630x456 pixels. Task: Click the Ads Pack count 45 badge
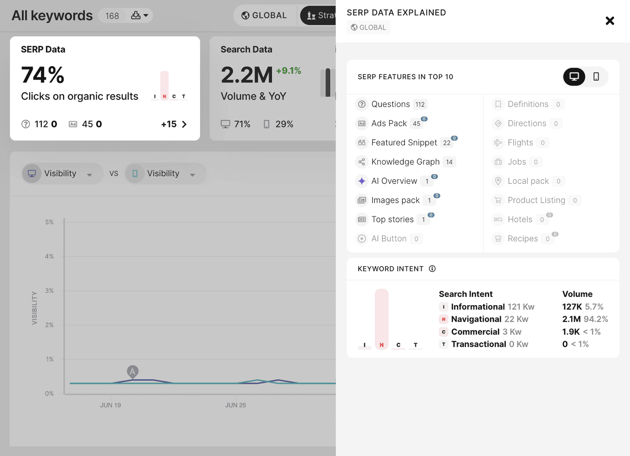click(417, 124)
